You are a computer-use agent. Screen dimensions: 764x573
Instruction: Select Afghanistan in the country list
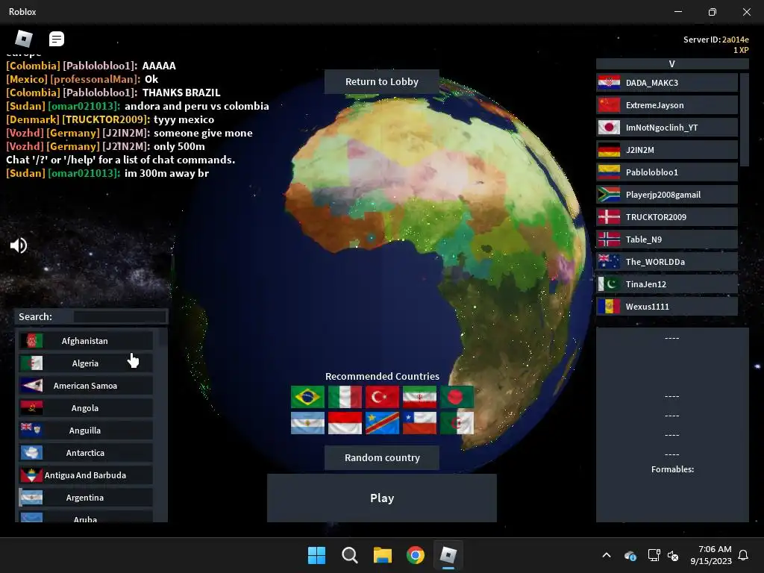click(x=86, y=340)
